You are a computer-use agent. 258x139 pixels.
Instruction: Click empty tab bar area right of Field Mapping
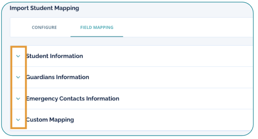[x=182, y=28]
